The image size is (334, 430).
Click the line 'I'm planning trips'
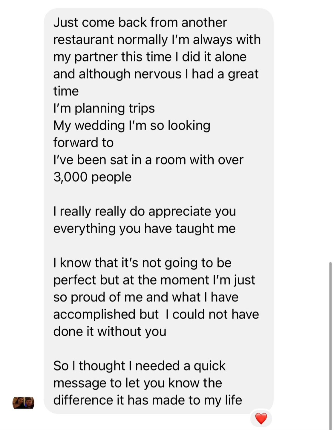[x=104, y=108]
